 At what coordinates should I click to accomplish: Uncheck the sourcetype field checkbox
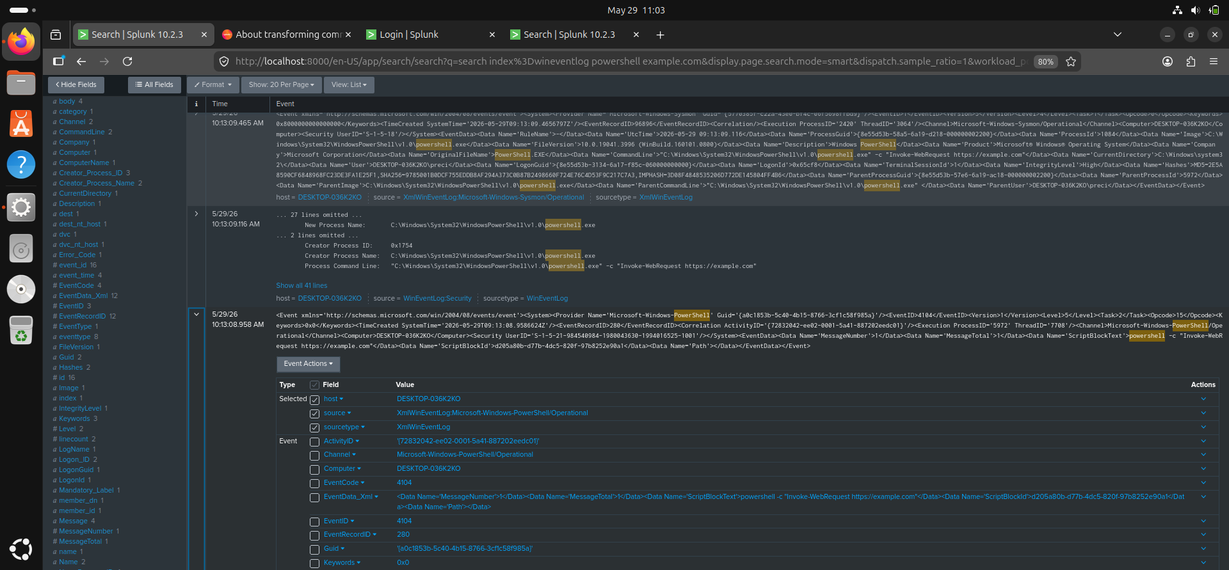(314, 428)
